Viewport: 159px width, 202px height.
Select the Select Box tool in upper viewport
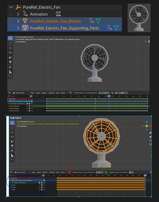point(10,38)
